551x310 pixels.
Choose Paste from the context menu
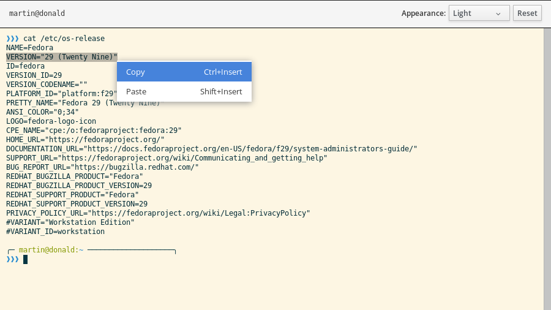click(x=184, y=91)
